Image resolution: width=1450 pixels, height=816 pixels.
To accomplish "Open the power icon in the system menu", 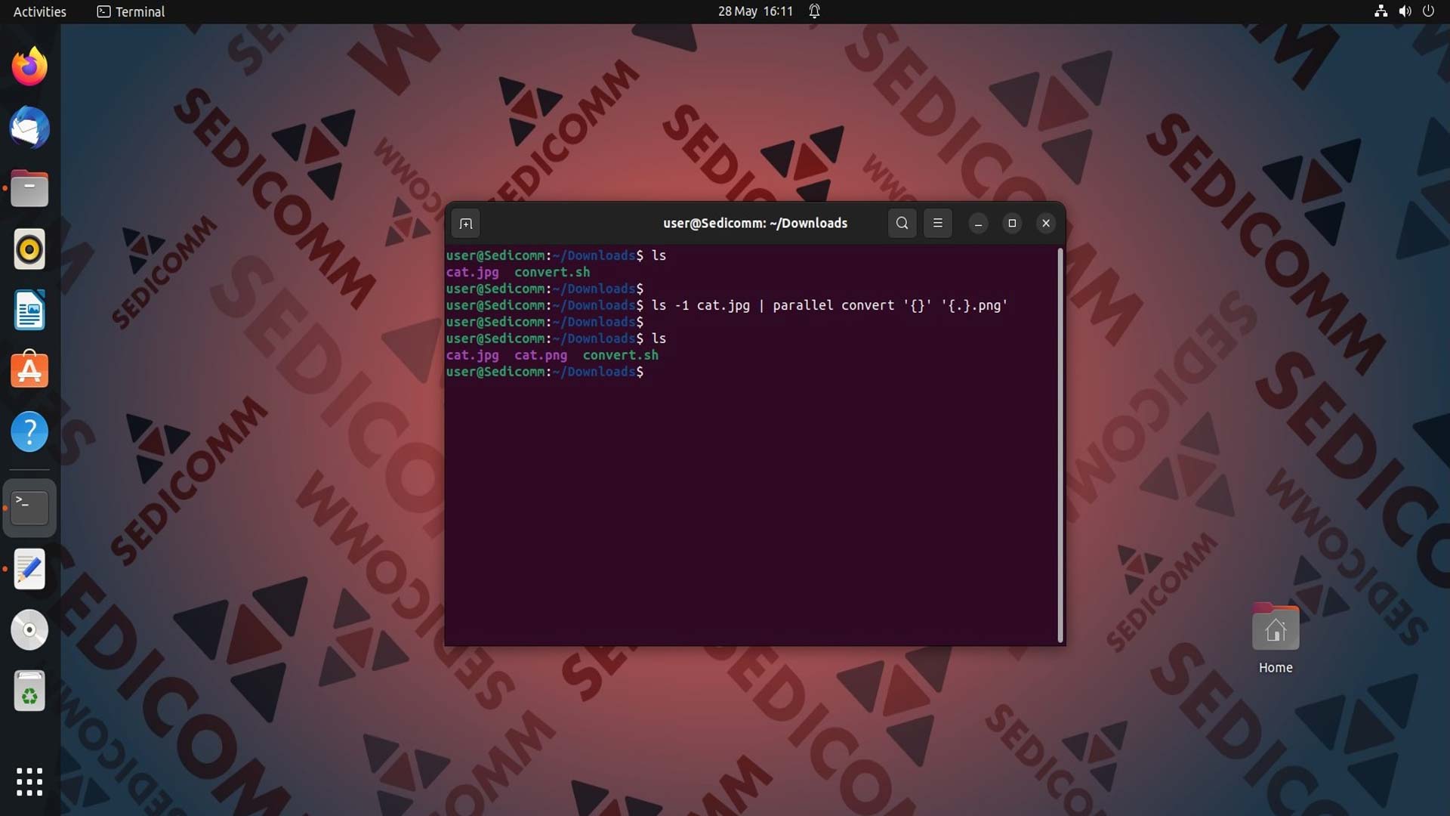I will point(1428,11).
